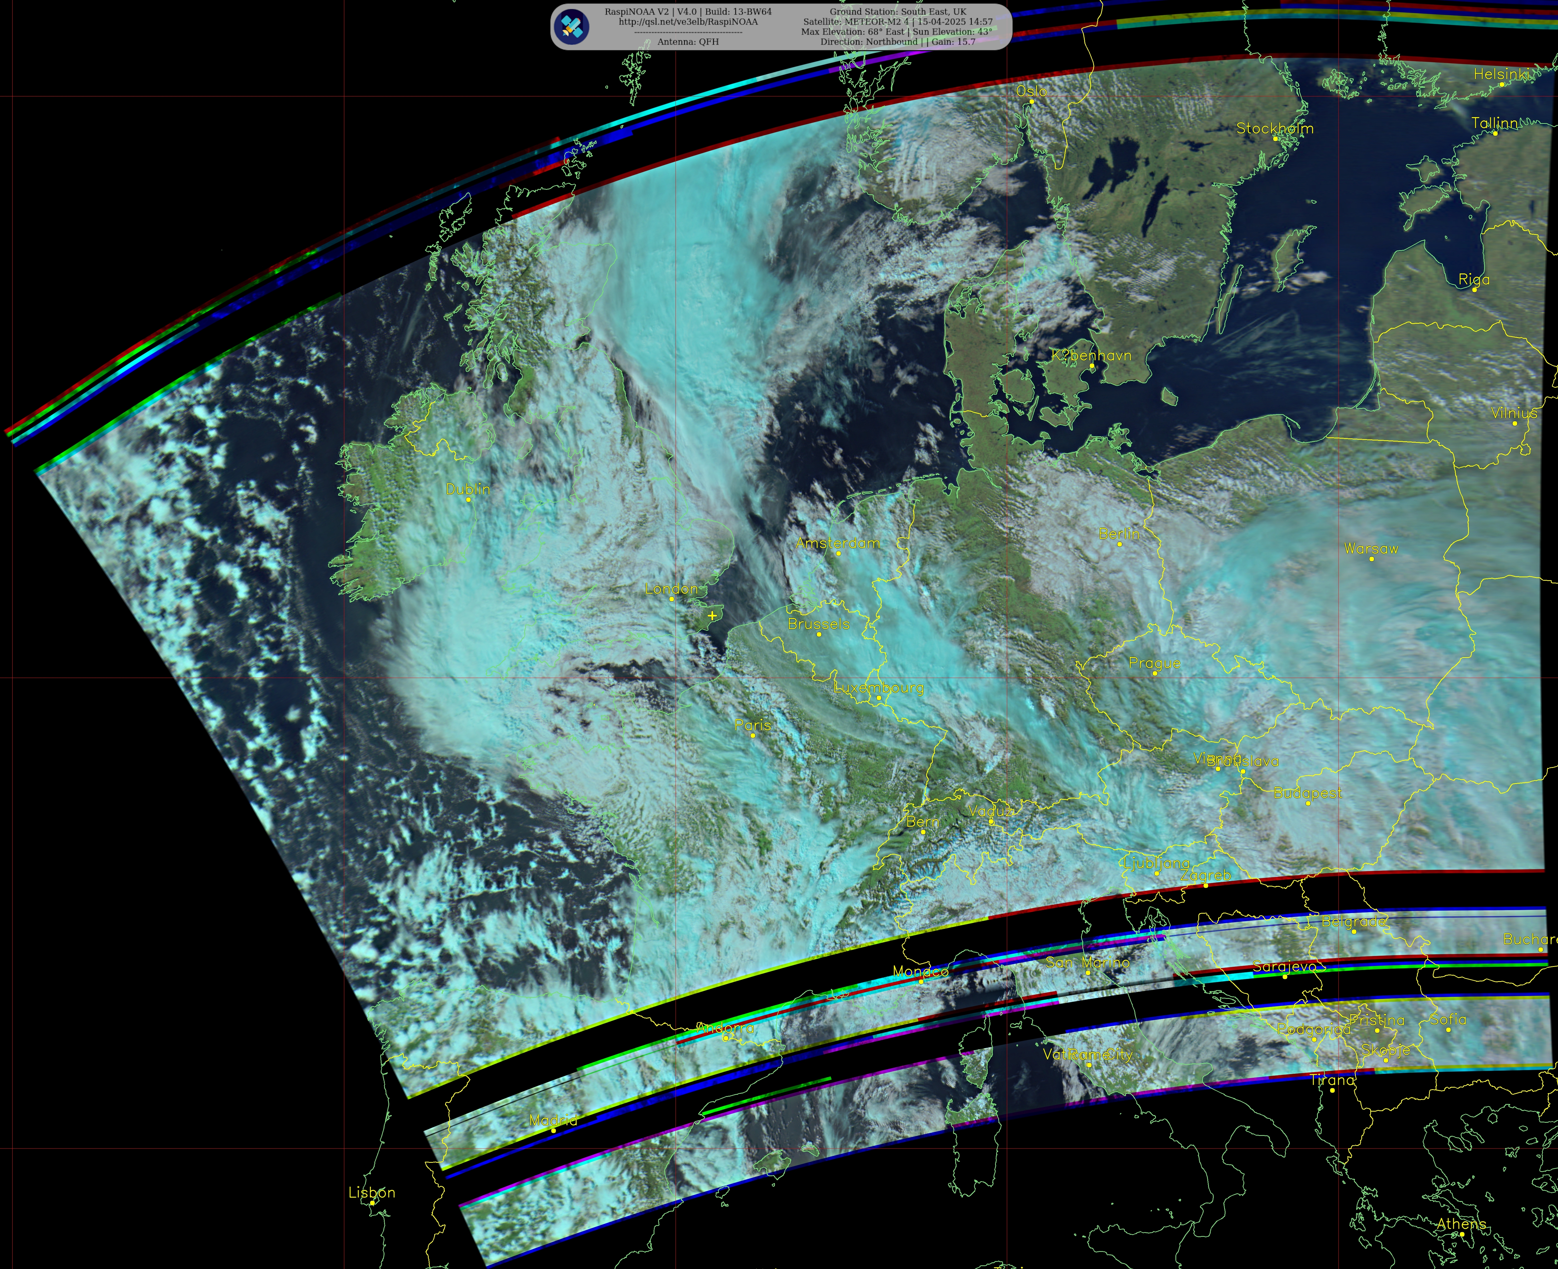Click the Tallinn city label
This screenshot has height=1269, width=1558.
pos(1495,124)
